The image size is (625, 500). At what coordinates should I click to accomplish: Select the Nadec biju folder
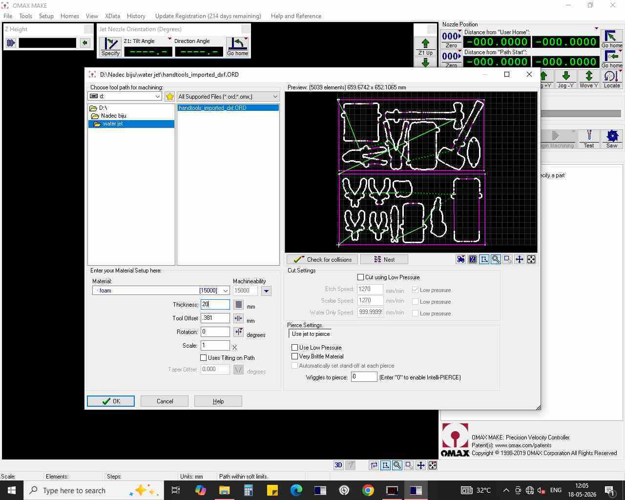coord(113,116)
